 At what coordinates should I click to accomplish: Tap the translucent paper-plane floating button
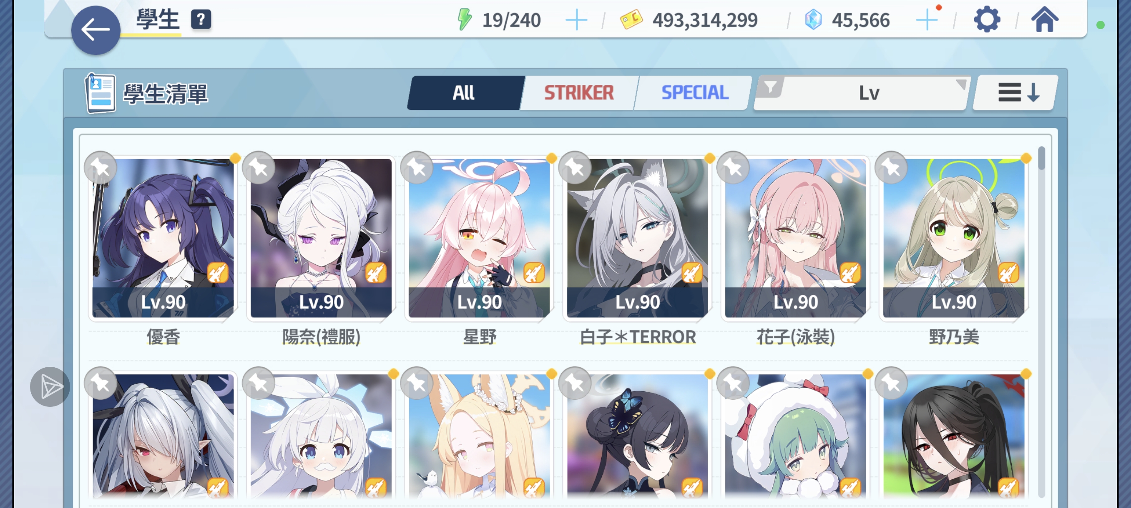(x=50, y=386)
